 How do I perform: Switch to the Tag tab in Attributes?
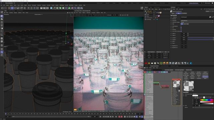coord(179,13)
